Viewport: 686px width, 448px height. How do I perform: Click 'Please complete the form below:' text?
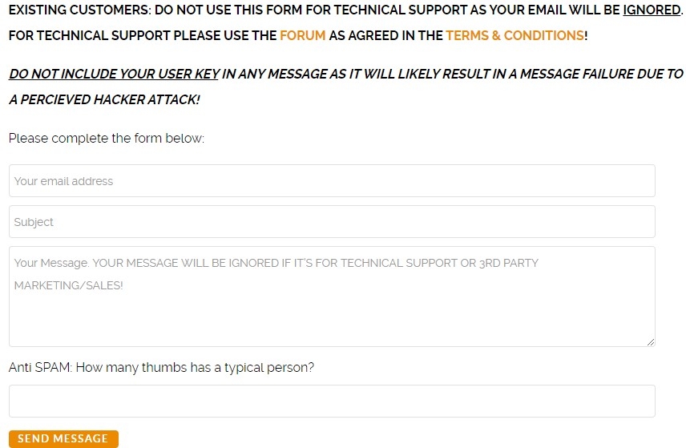click(107, 139)
